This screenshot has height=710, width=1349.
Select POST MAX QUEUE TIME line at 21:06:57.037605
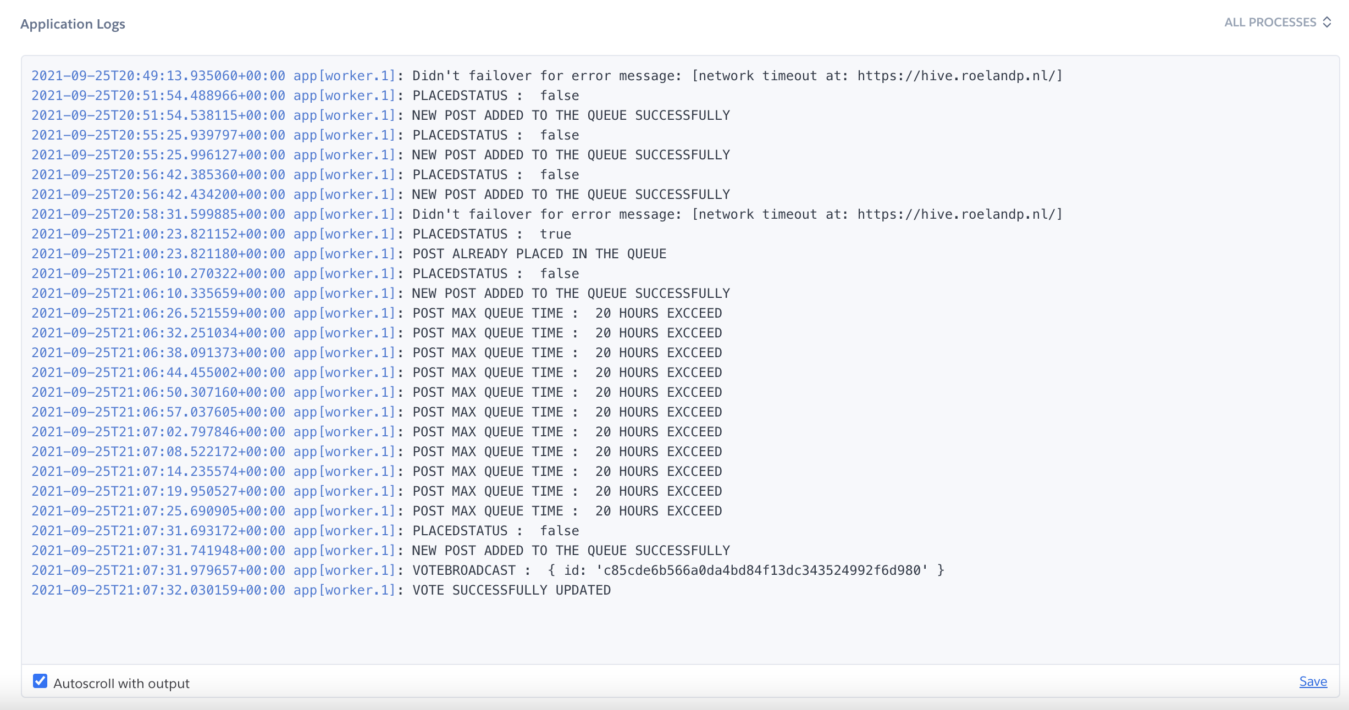(x=377, y=412)
